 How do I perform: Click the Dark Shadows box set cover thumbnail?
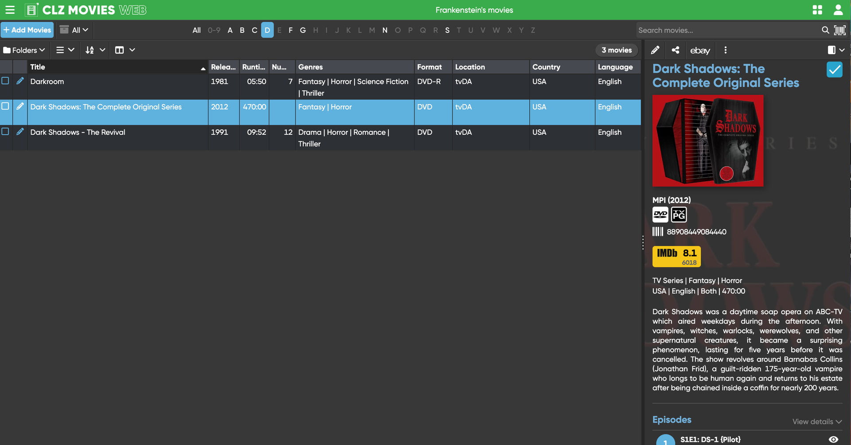[x=708, y=141]
